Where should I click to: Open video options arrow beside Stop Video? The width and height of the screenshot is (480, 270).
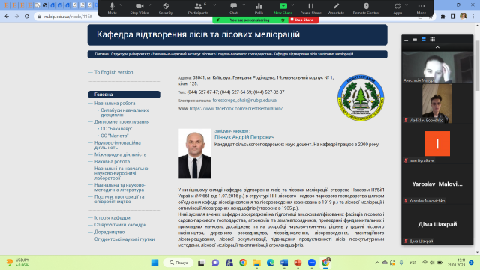click(150, 5)
